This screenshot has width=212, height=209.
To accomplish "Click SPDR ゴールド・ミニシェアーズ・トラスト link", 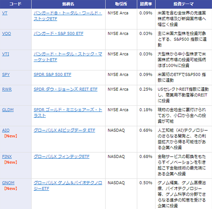I will [x=68, y=113].
